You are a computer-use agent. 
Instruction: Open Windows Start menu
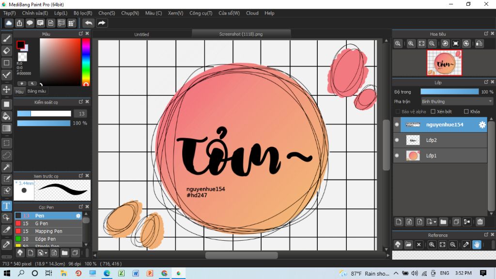coord(7,273)
